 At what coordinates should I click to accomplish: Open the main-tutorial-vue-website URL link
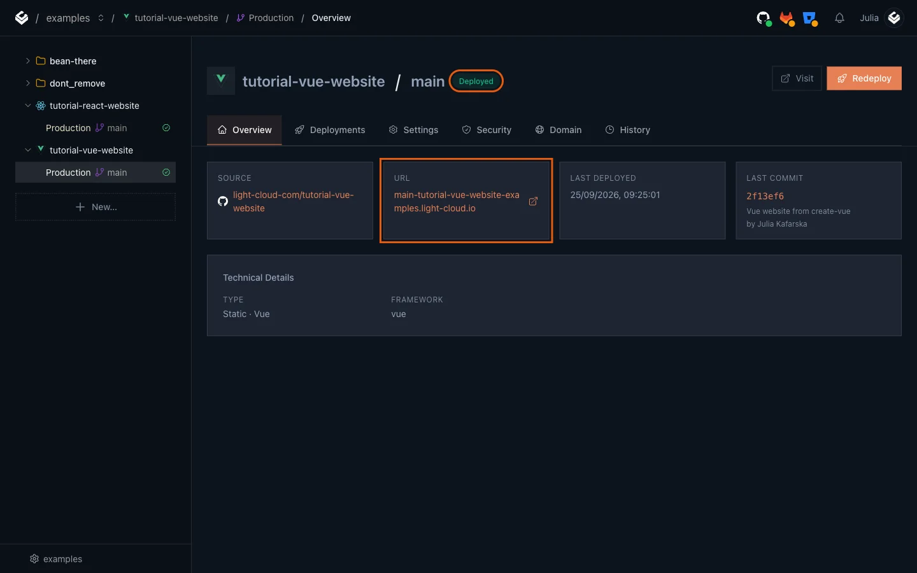click(457, 201)
